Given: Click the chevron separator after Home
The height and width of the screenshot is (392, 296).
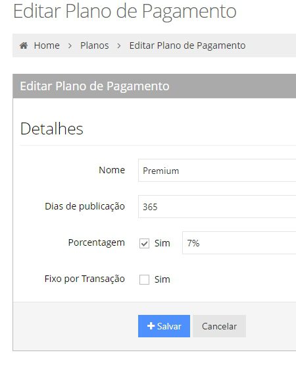Looking at the screenshot, I should pos(70,45).
